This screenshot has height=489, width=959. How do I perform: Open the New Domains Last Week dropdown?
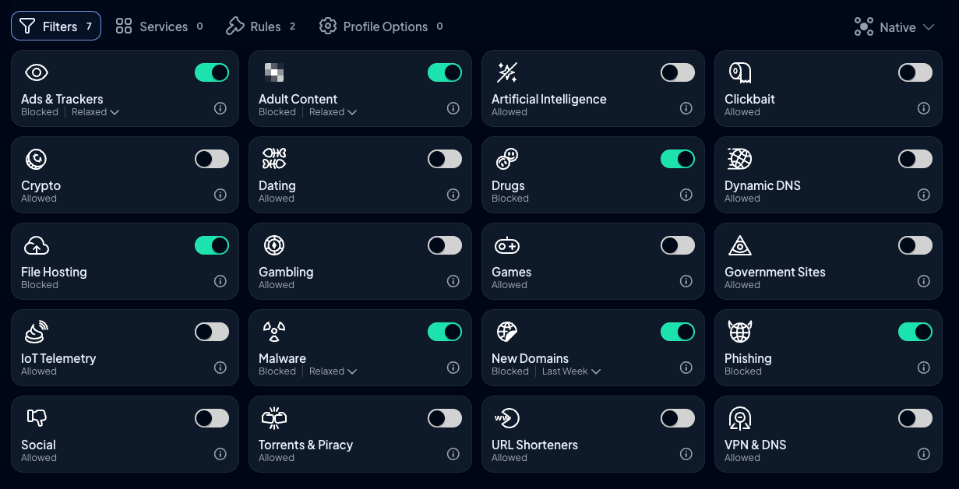click(572, 371)
